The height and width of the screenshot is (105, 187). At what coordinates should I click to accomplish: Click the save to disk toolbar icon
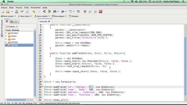(x=17, y=12)
